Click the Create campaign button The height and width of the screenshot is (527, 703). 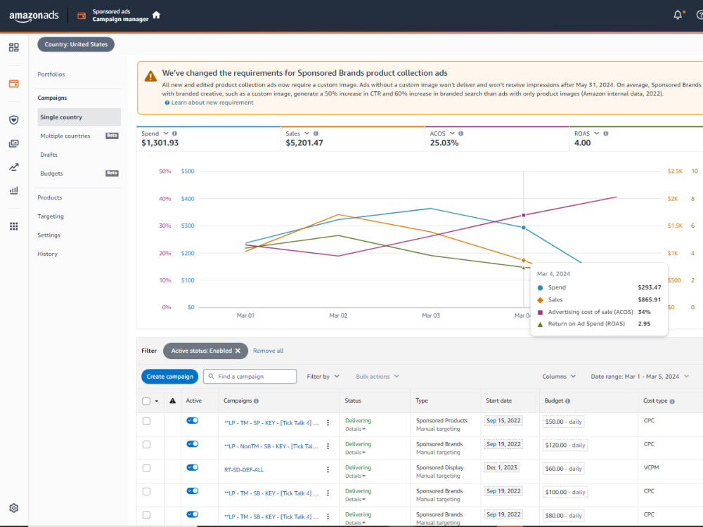tap(169, 377)
